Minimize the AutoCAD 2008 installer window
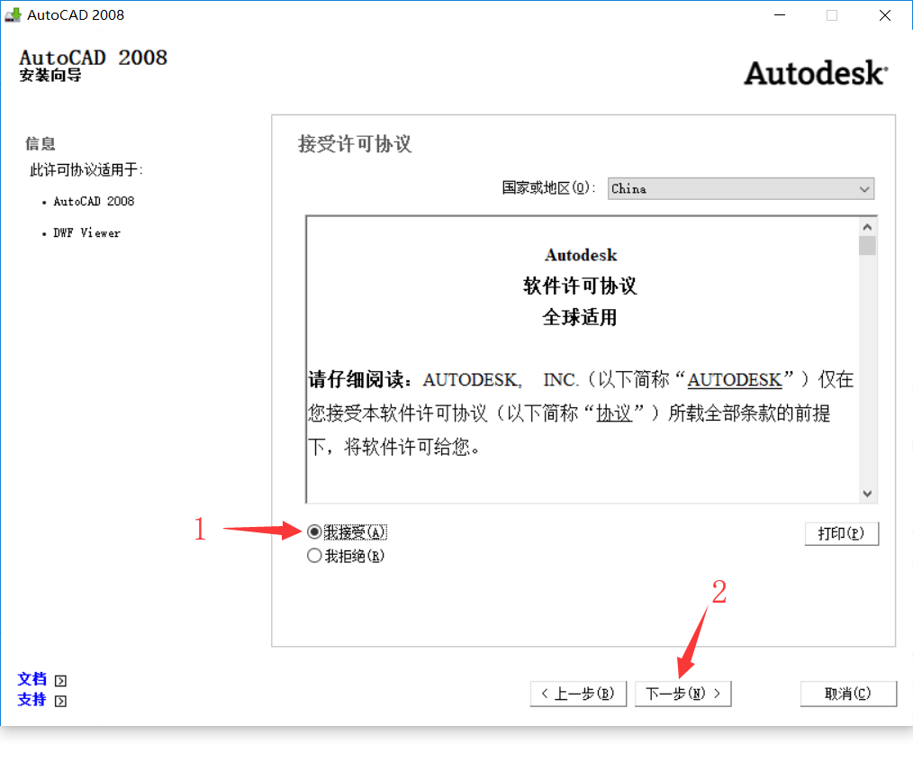 [x=781, y=15]
